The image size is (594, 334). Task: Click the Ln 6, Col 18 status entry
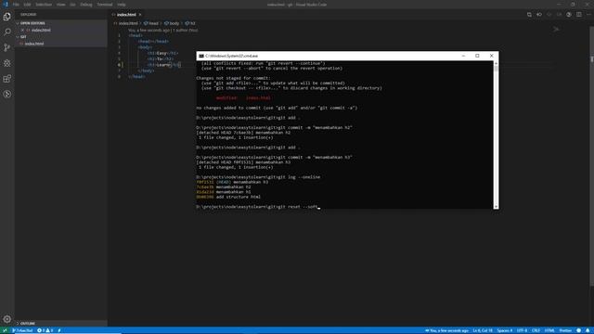pyautogui.click(x=483, y=330)
